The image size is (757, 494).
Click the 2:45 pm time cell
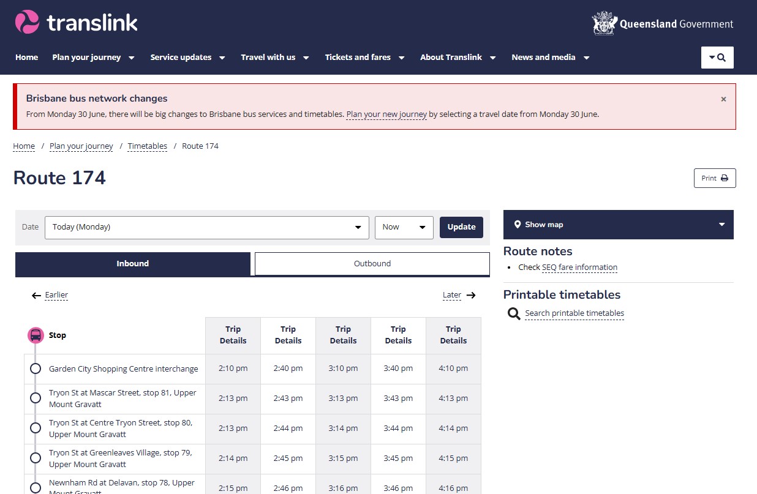pyautogui.click(x=288, y=458)
